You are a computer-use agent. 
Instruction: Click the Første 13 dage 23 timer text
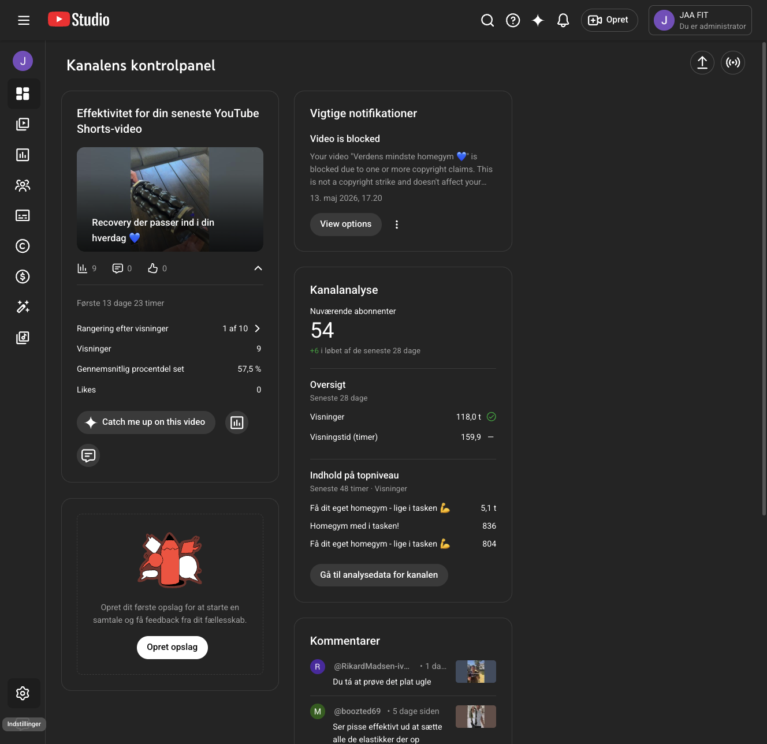121,303
